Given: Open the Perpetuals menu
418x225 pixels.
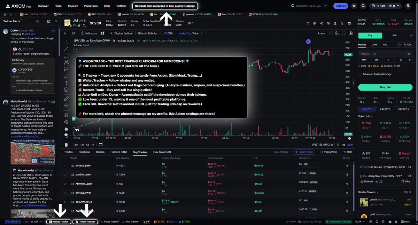Looking at the screenshot, I should [91, 6].
